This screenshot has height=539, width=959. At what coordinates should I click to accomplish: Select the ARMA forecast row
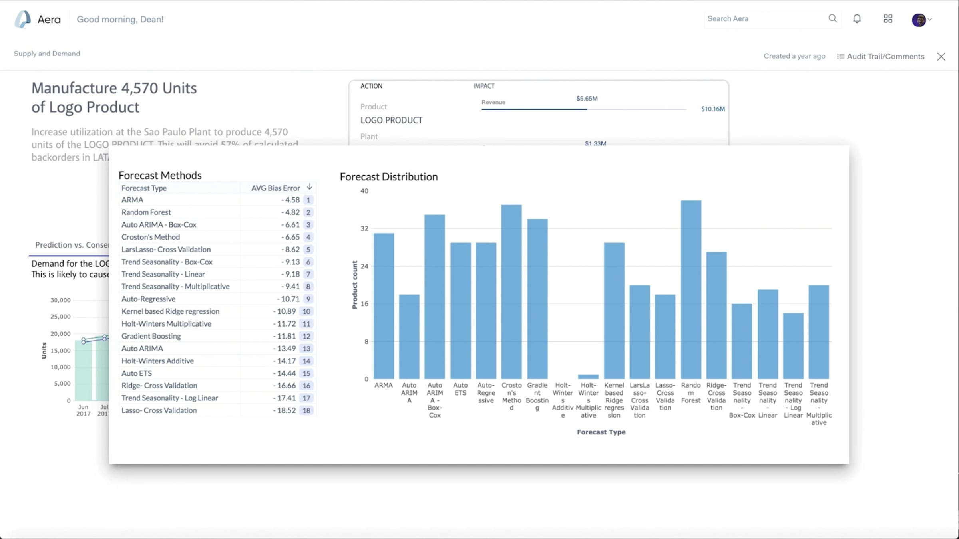pos(133,200)
